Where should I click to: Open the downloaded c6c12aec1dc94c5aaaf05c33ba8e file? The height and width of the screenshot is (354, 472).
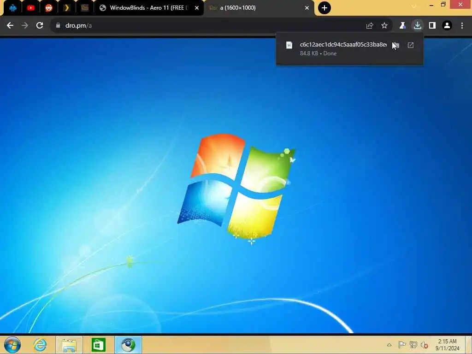point(343,45)
